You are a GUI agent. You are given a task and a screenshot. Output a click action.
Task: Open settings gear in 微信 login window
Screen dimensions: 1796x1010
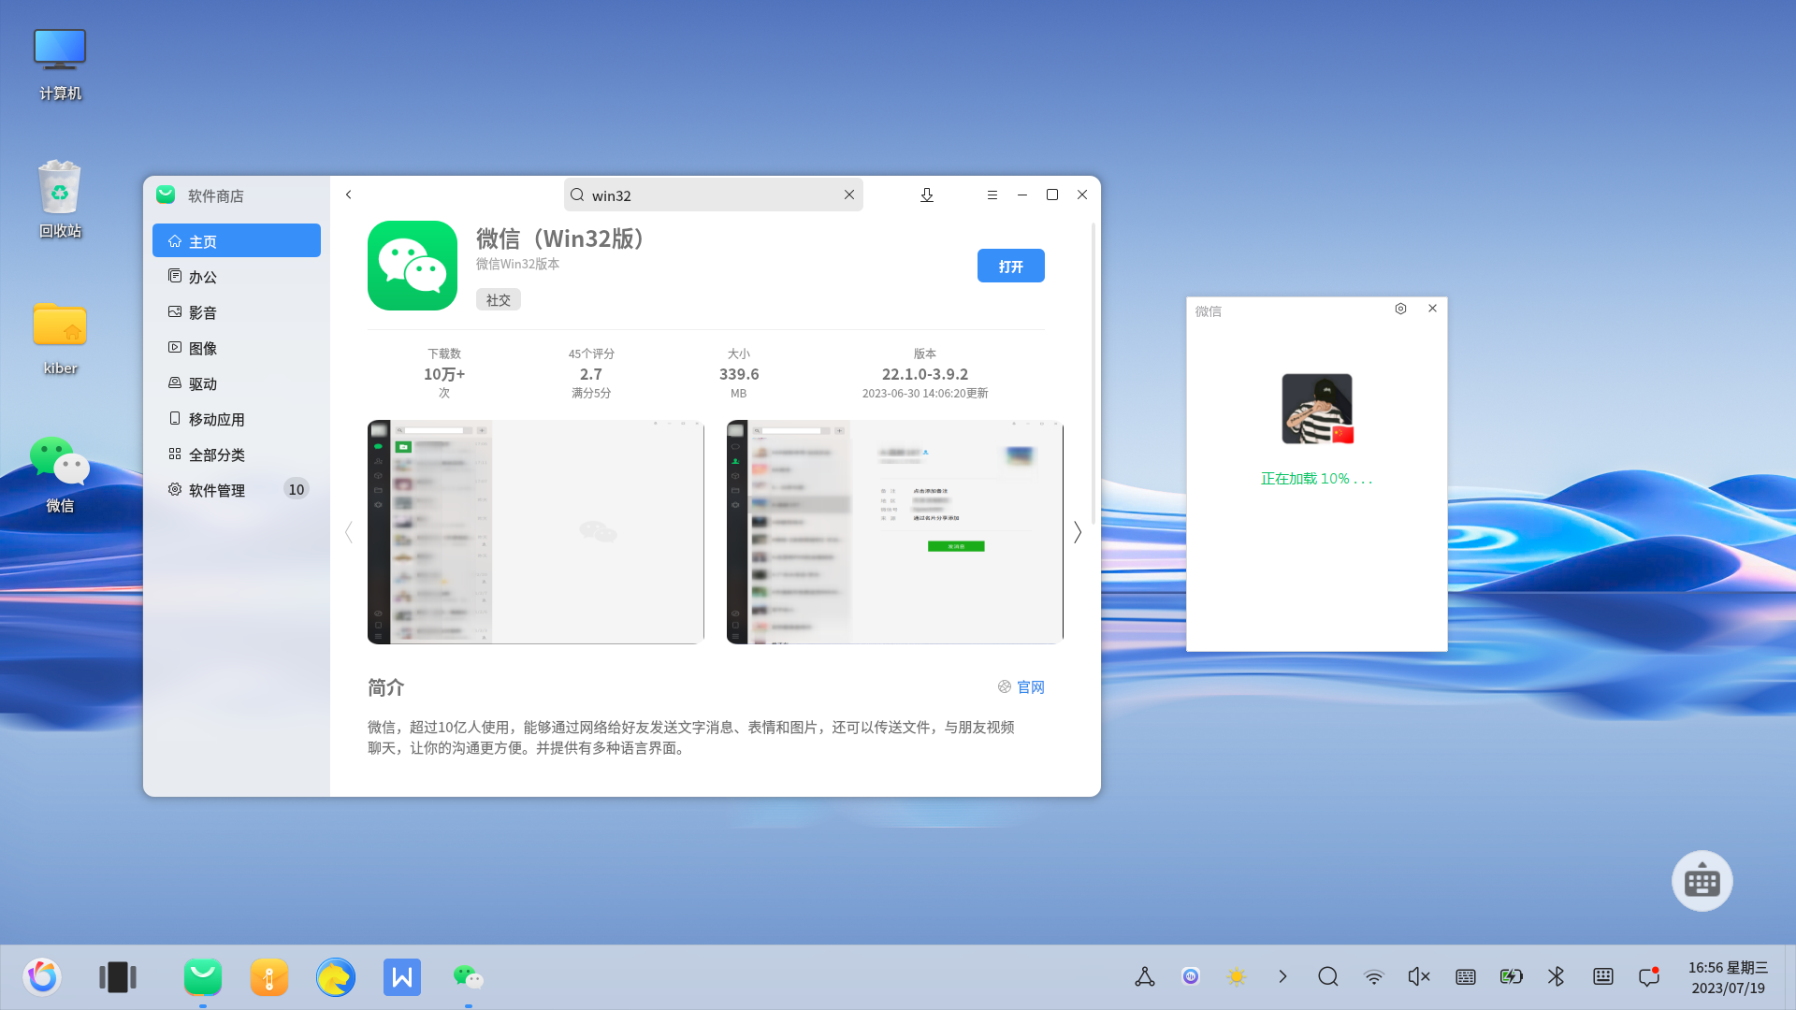(1400, 309)
